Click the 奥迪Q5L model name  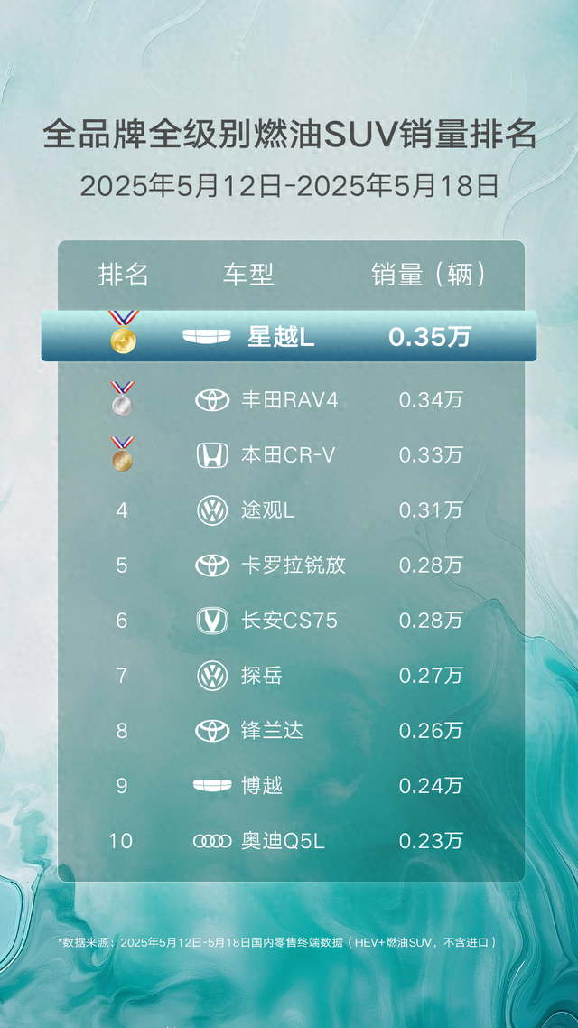(x=283, y=840)
